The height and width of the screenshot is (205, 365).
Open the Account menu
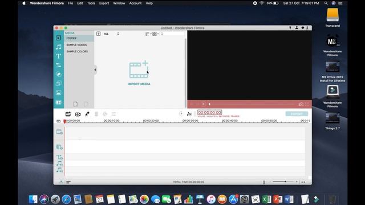[x=135, y=3]
